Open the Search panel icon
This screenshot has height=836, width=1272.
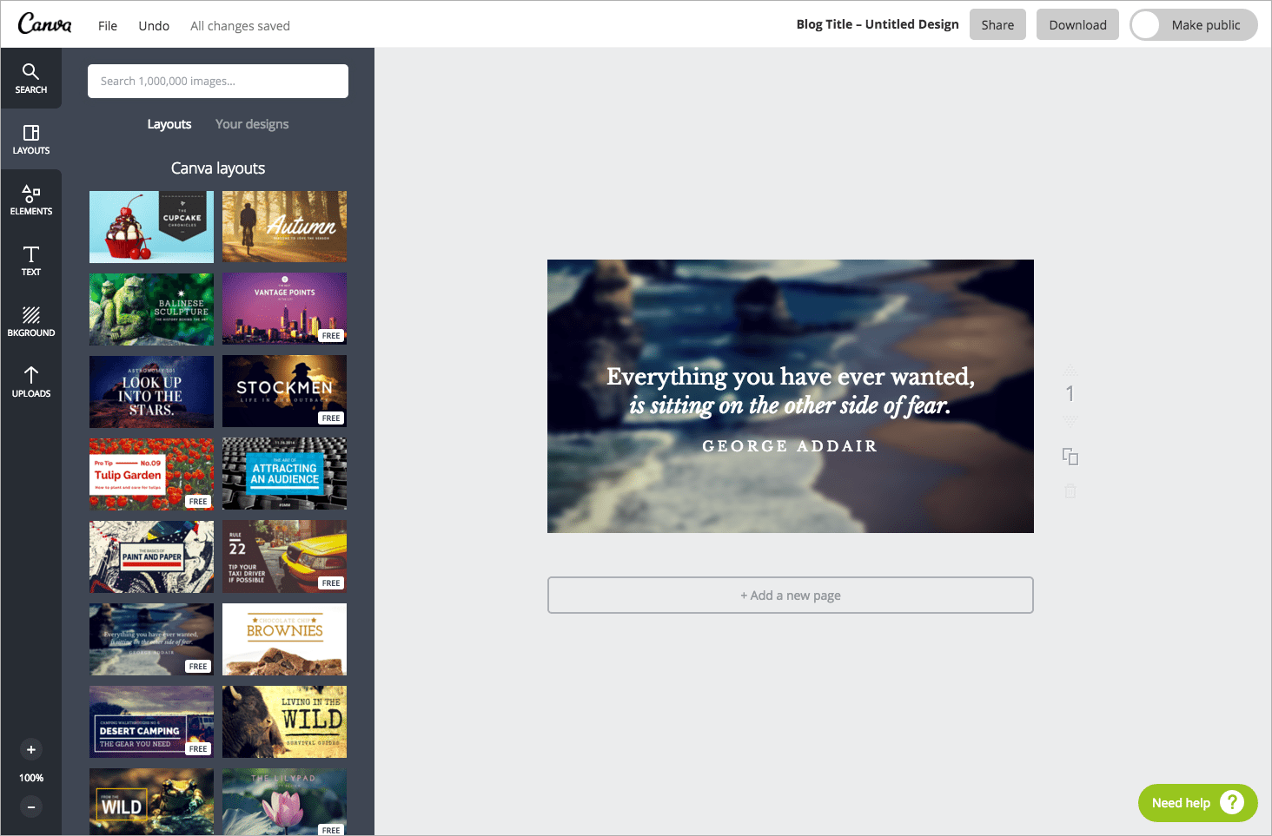(31, 78)
